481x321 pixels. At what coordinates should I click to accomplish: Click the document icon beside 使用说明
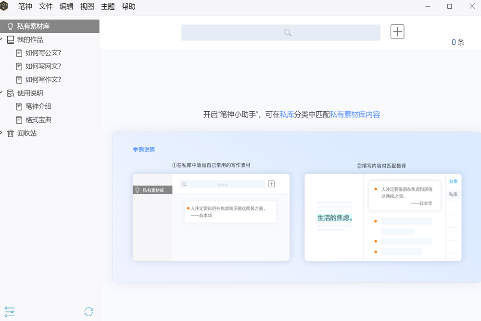click(11, 93)
